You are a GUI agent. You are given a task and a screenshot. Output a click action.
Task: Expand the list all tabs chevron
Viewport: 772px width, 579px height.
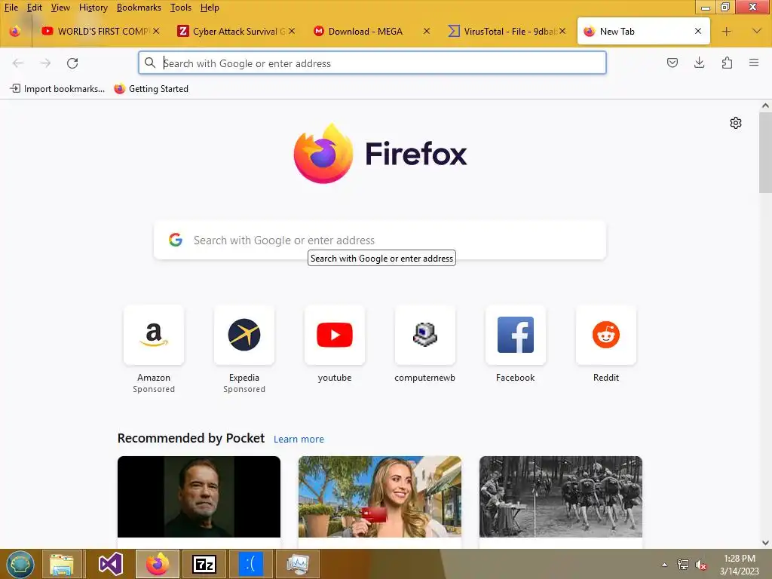[757, 31]
